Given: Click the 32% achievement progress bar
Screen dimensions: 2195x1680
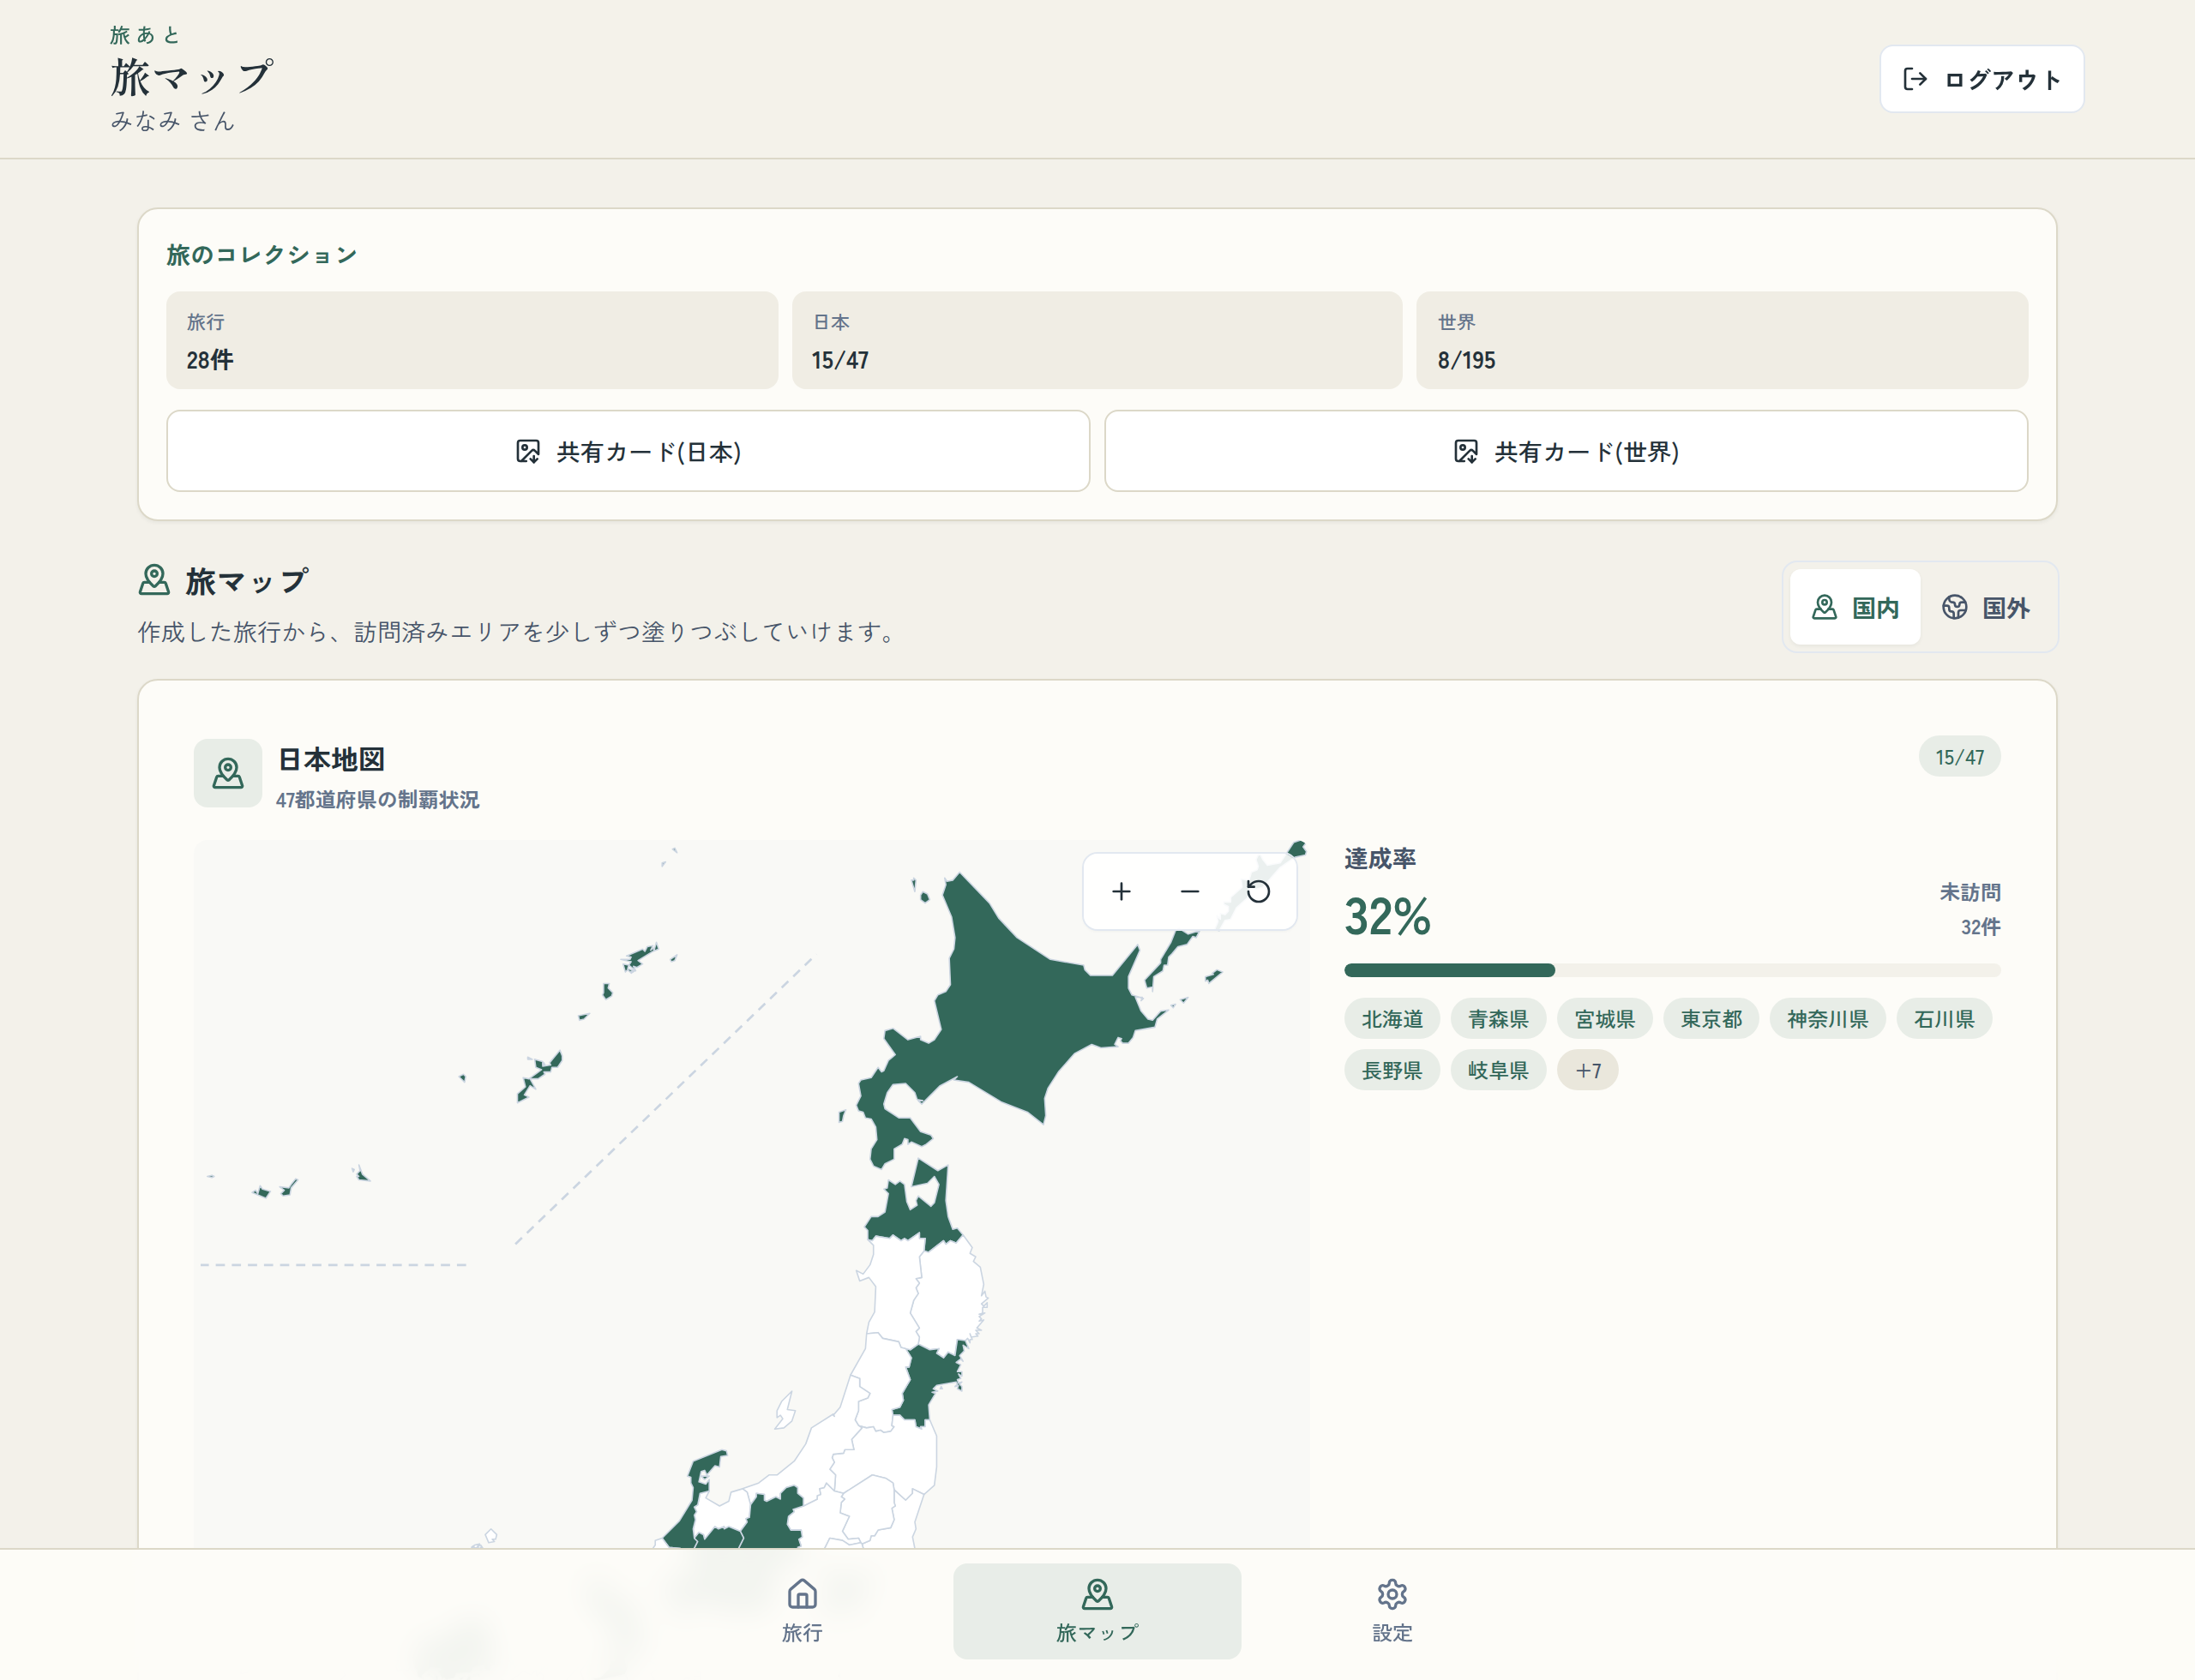Looking at the screenshot, I should point(1672,970).
